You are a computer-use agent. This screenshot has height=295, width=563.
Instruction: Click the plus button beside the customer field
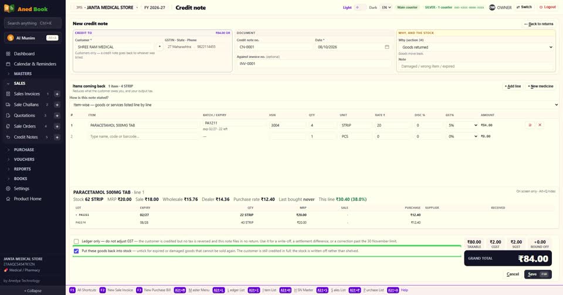160,47
